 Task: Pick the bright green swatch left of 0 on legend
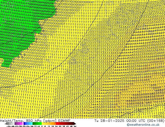41,124
